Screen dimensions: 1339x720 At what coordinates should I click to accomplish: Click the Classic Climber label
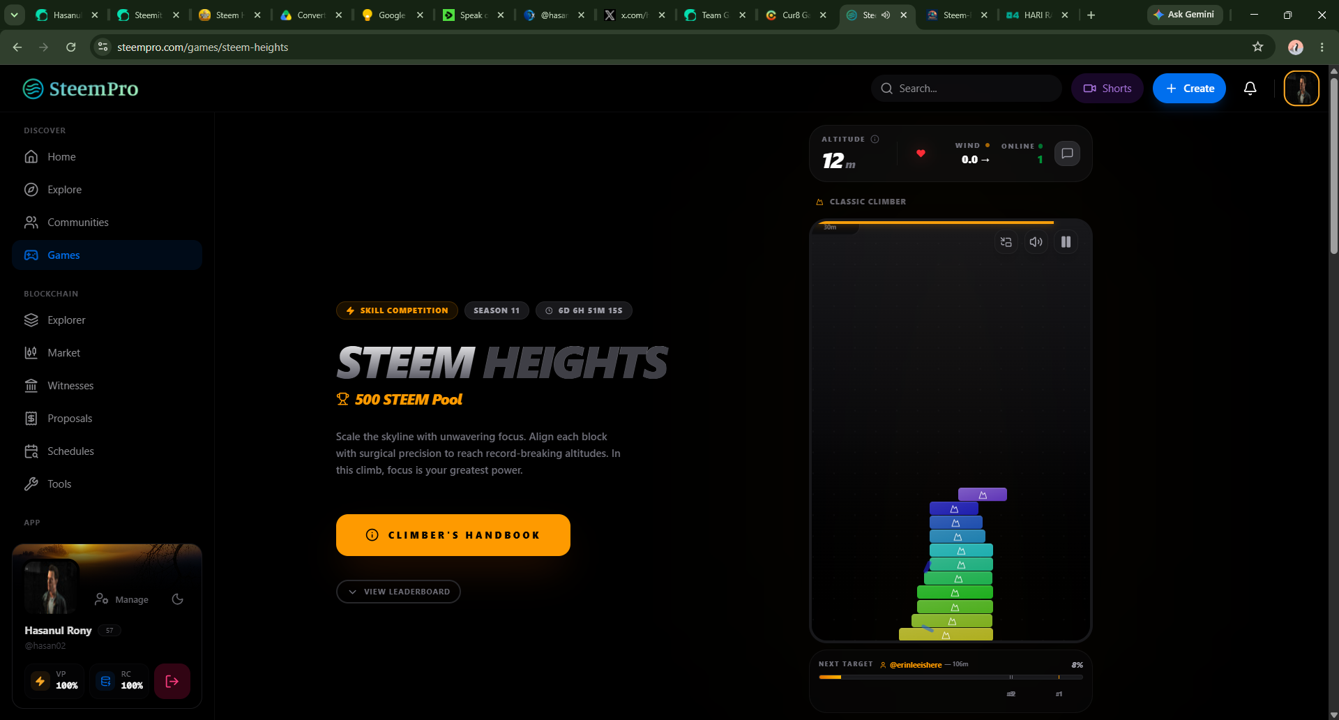868,202
